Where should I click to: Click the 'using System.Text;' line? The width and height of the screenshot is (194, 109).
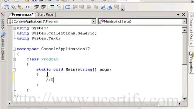pos(38,38)
